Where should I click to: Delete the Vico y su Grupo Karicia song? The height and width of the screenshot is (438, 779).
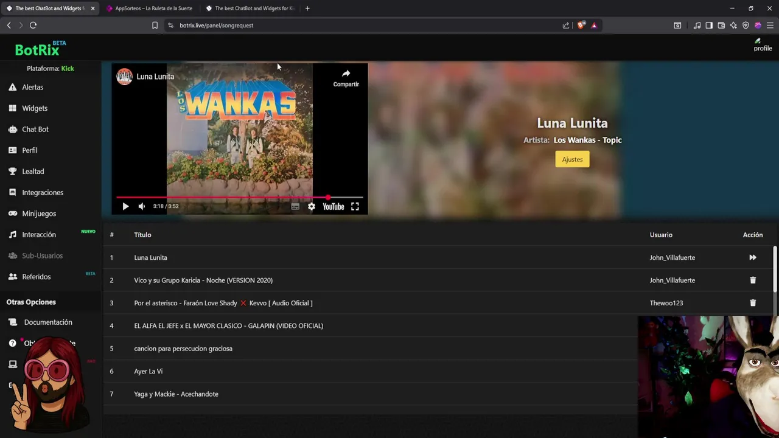pos(753,280)
